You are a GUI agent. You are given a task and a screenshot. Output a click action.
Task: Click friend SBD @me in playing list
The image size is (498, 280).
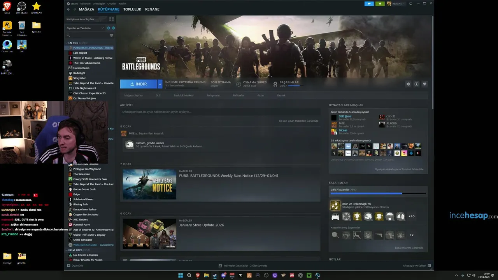click(x=345, y=116)
